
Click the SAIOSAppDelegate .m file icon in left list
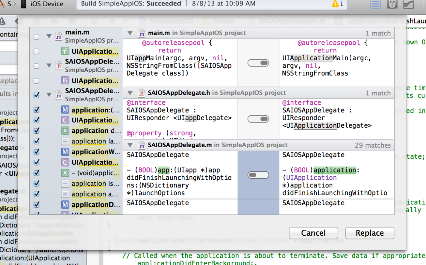[x=58, y=95]
